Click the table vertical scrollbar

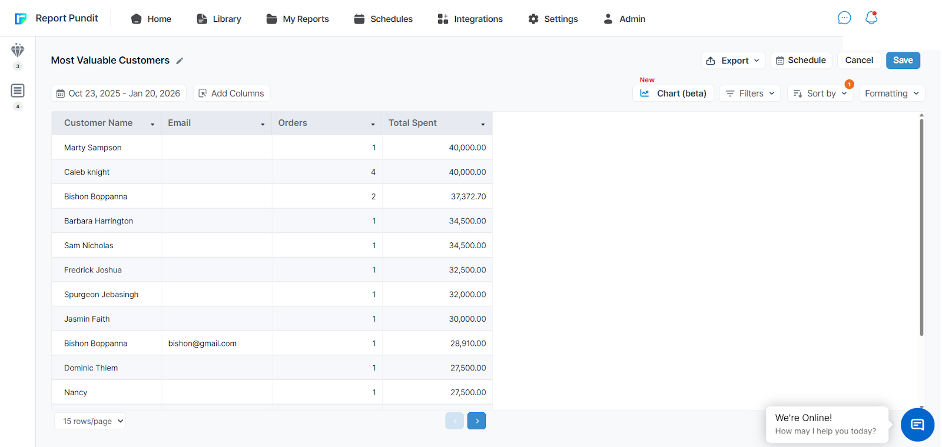point(921,226)
